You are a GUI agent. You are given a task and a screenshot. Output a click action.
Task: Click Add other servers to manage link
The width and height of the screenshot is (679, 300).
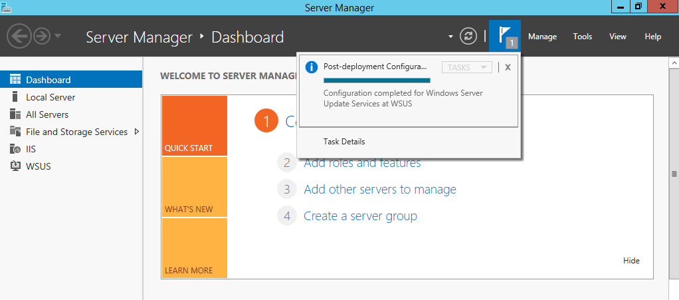(380, 190)
